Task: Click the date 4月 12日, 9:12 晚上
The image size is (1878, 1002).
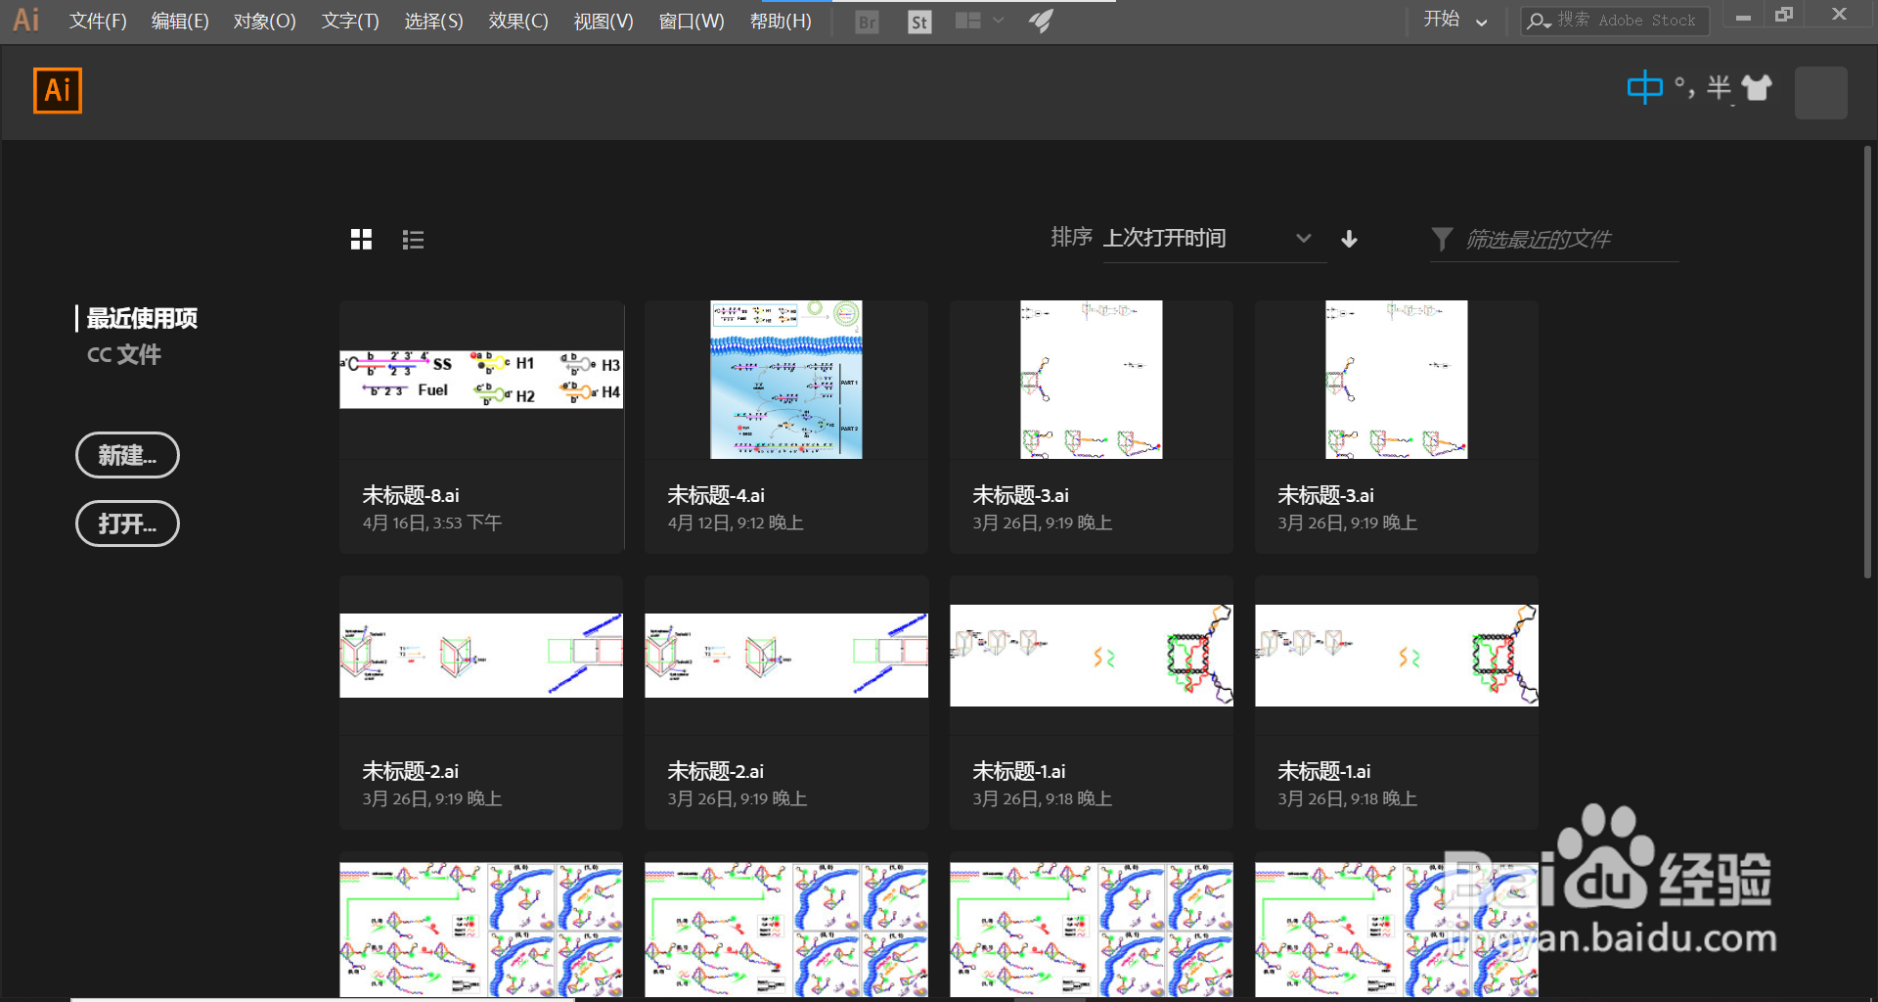Action: pos(736,524)
